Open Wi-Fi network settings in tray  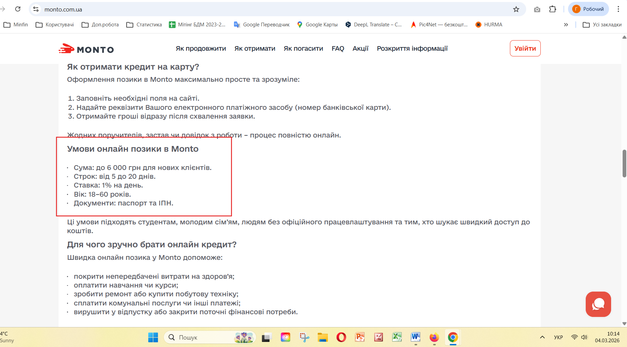pyautogui.click(x=574, y=337)
